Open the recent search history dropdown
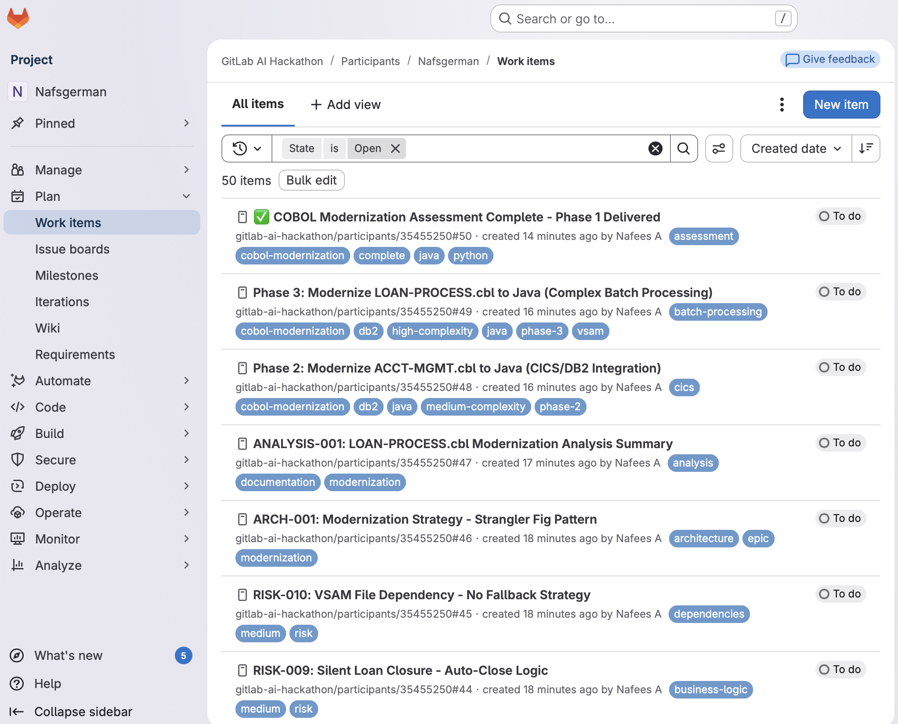 (x=246, y=148)
